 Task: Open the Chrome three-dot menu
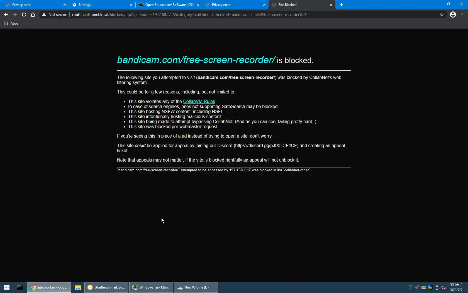tap(462, 15)
